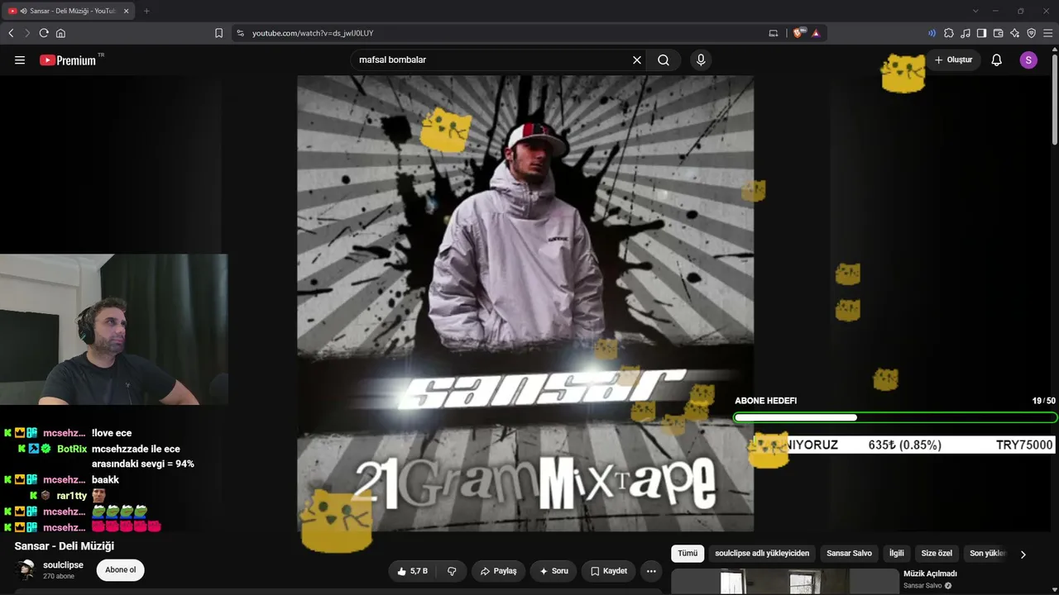Viewport: 1059px width, 595px height.
Task: Dislike the video
Action: pos(452,571)
